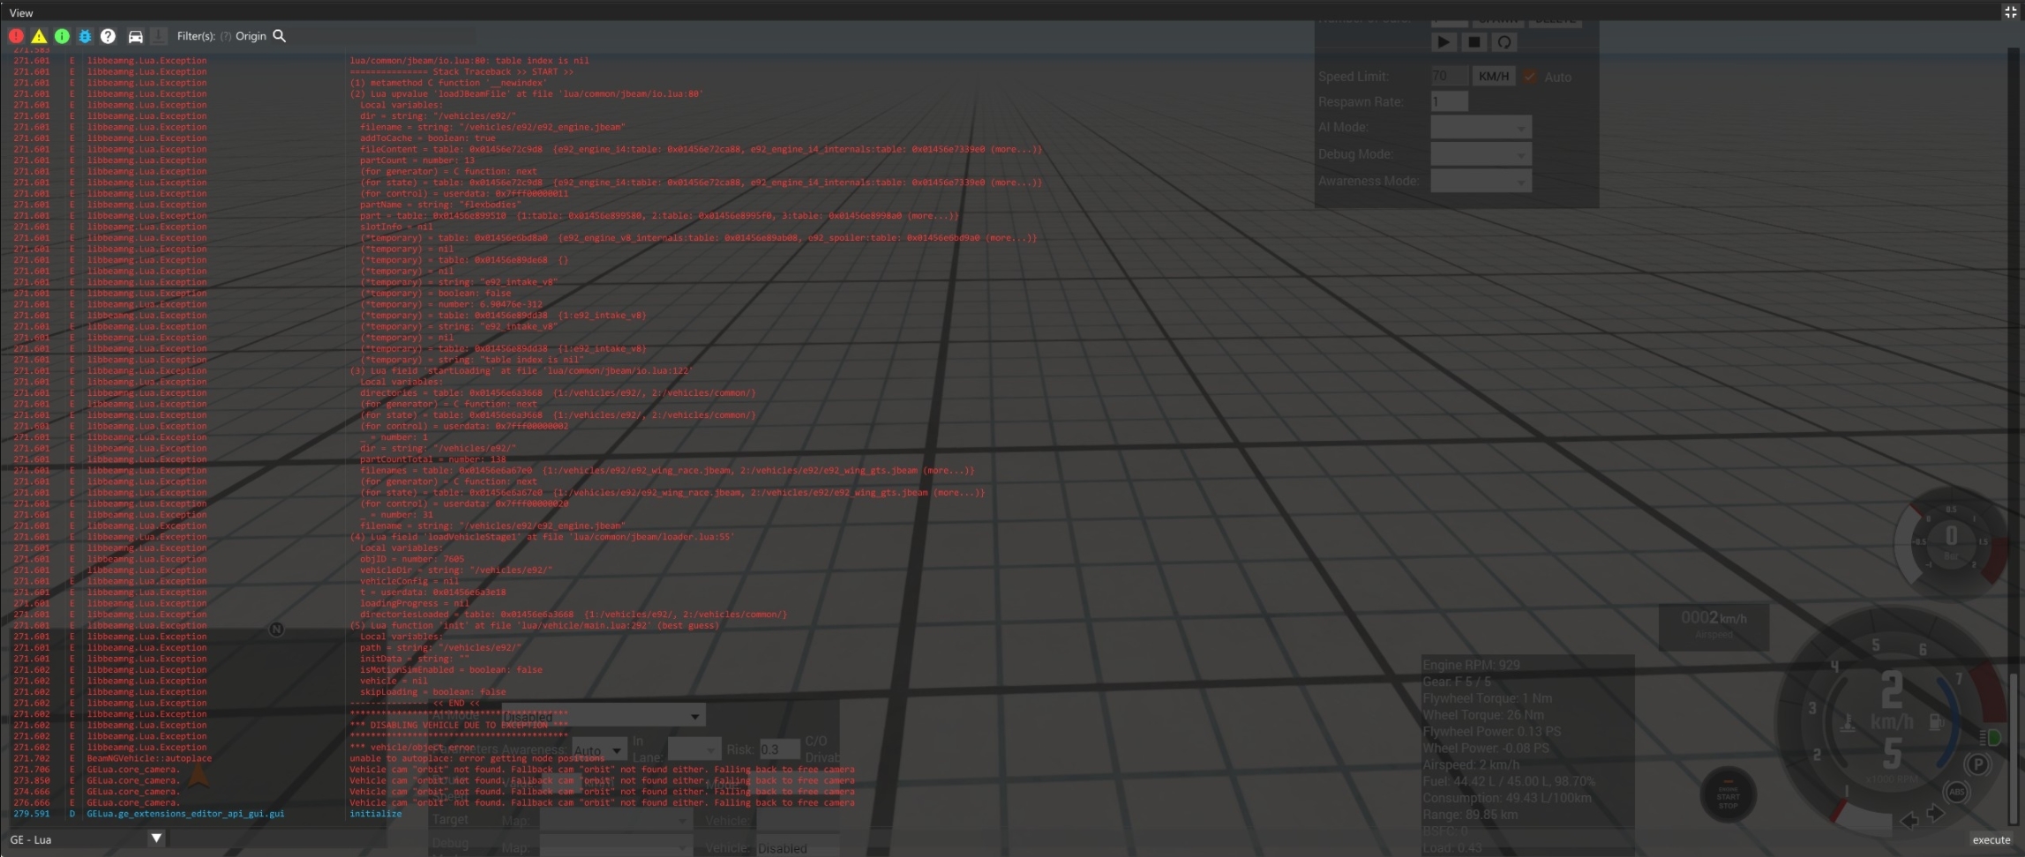Click the 'initialize' log message
Viewport: 2025px width, 857px height.
375,814
